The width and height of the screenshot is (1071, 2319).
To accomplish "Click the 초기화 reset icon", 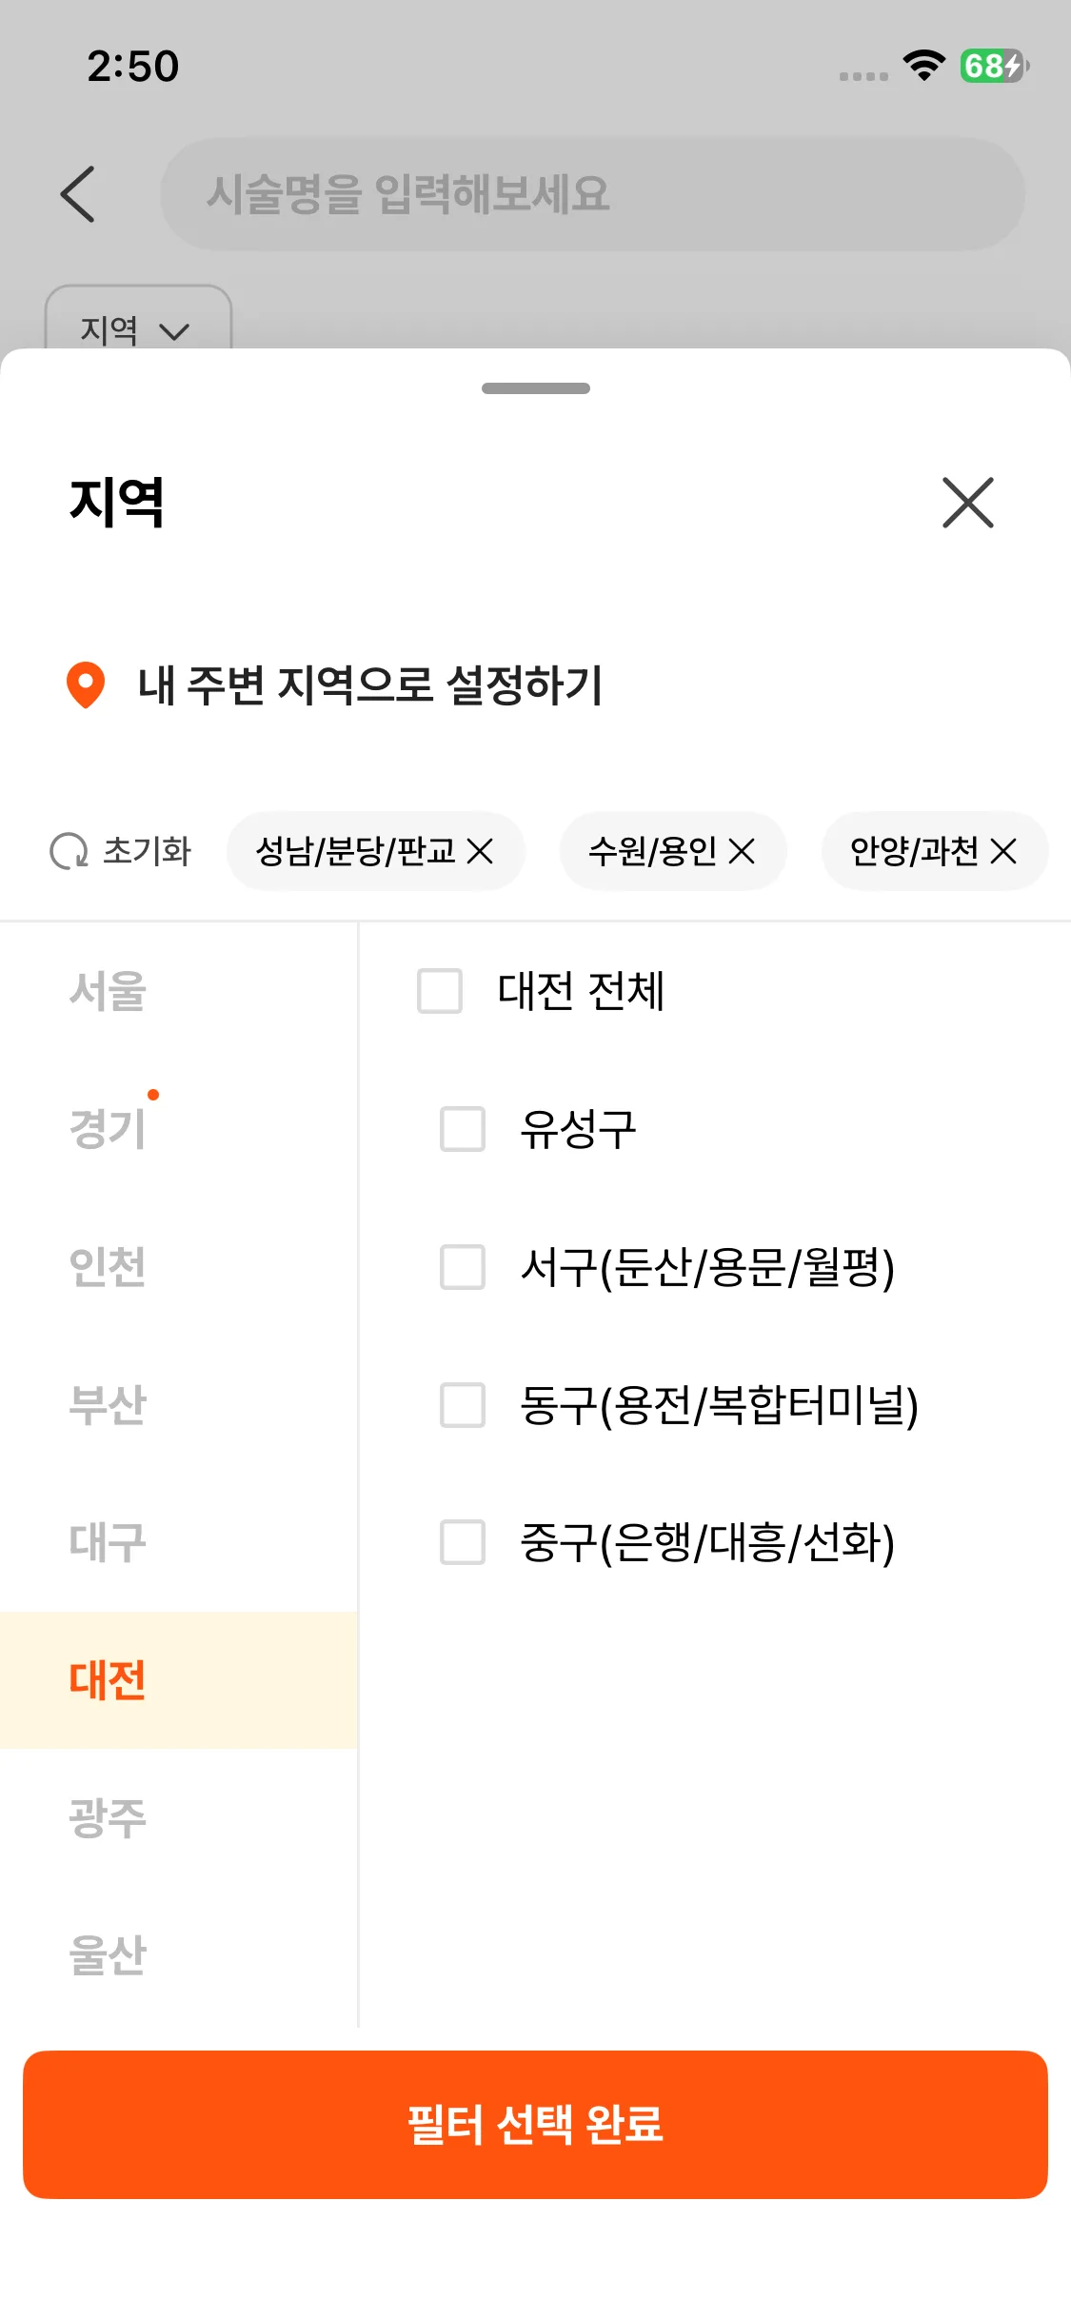I will coord(69,851).
